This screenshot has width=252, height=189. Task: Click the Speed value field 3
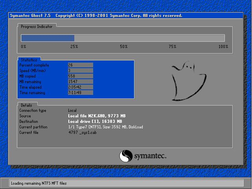pyautogui.click(x=81, y=70)
